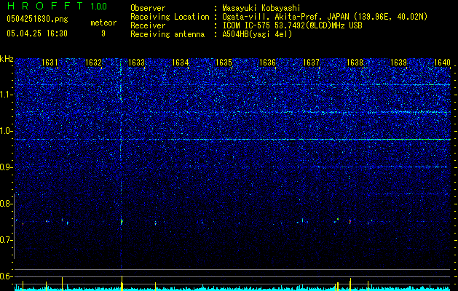This screenshot has width=458, height=291.
Task: Select the Ogata-vill. Akita-Pref. JAPAN location text
Action: pyautogui.click(x=325, y=17)
